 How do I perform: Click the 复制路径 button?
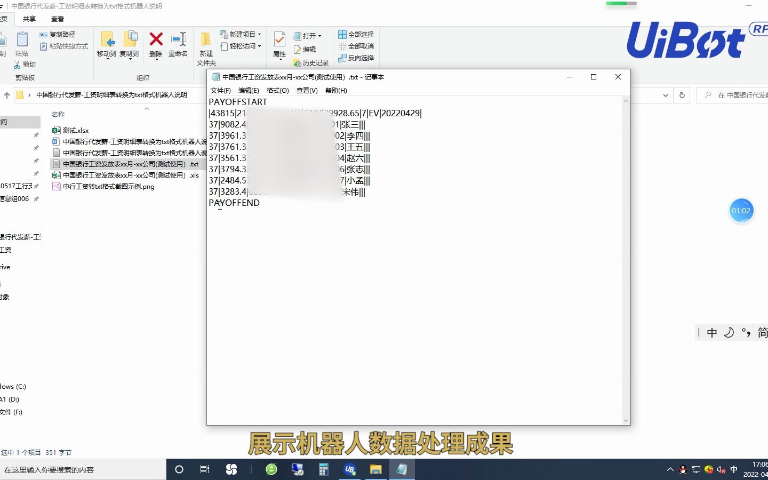(x=57, y=34)
